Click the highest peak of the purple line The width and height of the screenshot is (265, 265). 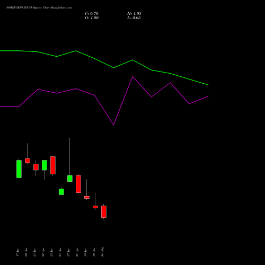tap(132, 77)
